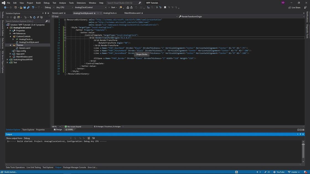
Task: Toggle word wrap in the Output panel
Action: point(94,138)
